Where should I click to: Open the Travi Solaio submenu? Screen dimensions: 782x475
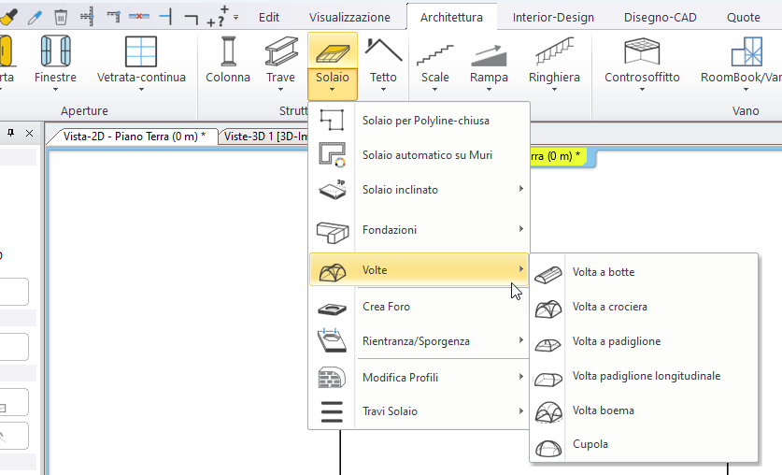click(419, 411)
